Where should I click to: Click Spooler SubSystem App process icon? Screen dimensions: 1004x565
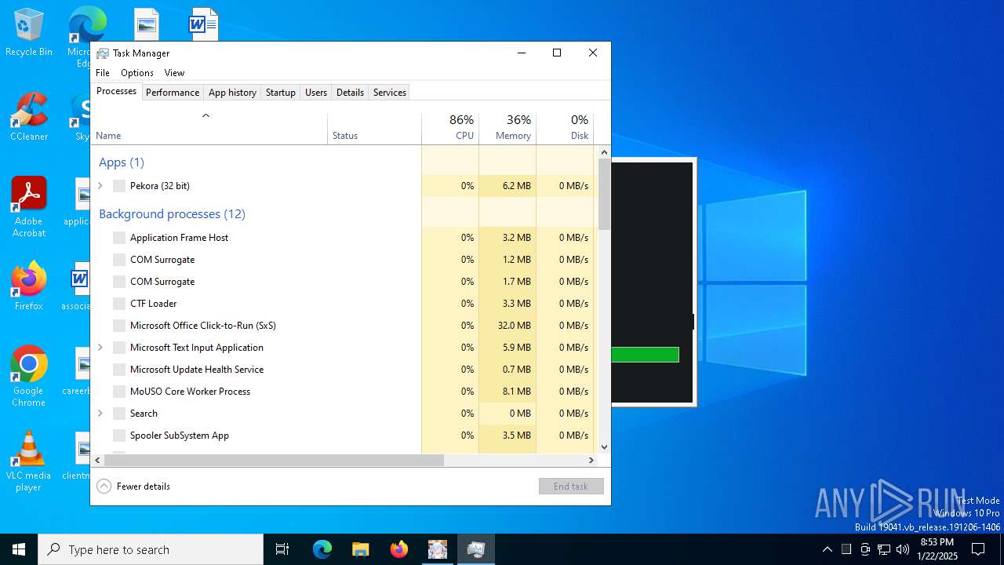pos(119,436)
